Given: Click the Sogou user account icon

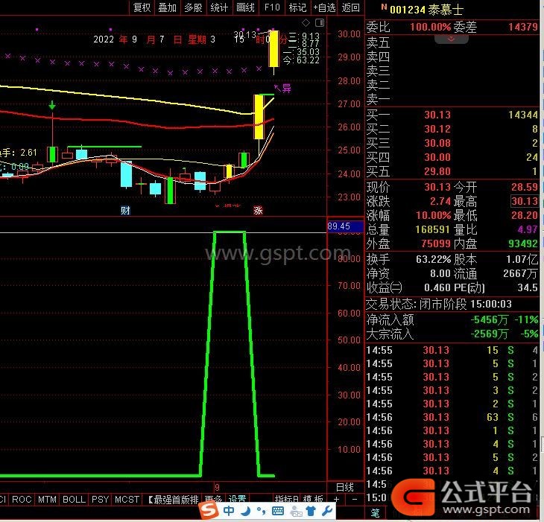Looking at the screenshot, I should pos(296,512).
